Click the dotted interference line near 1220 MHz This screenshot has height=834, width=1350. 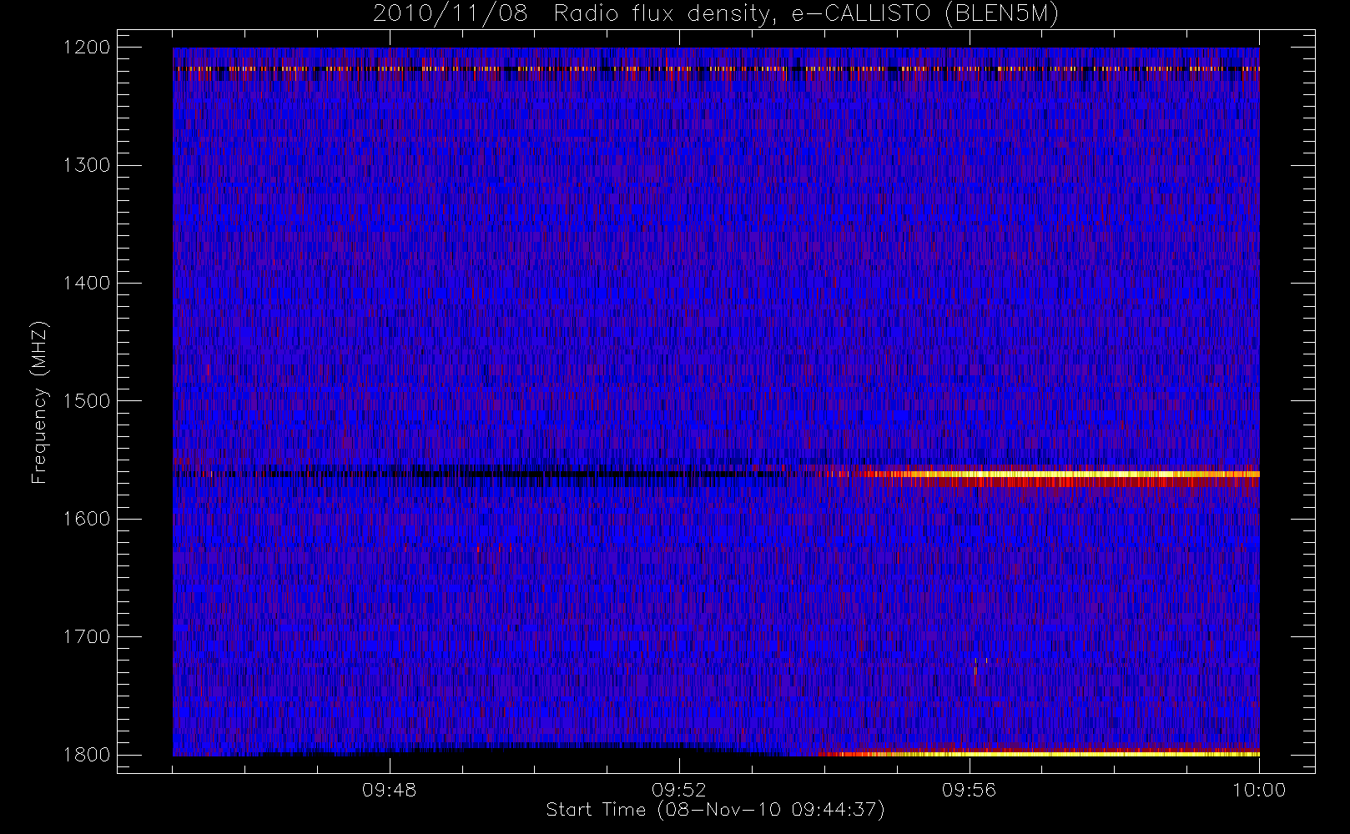tap(716, 68)
